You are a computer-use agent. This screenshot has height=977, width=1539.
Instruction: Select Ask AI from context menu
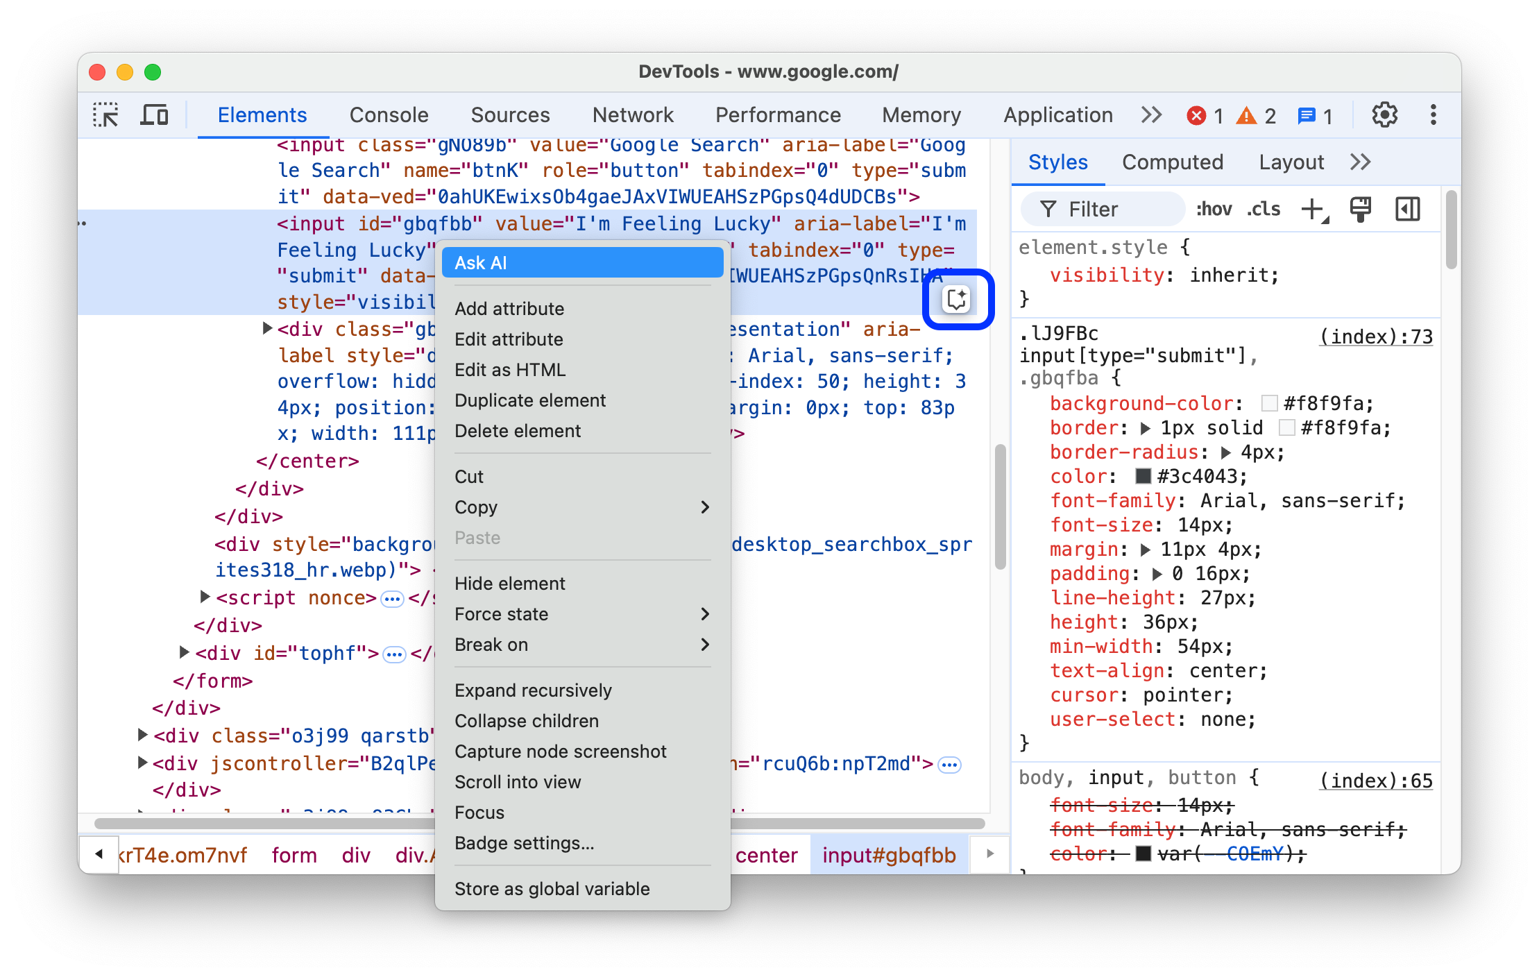pos(584,262)
